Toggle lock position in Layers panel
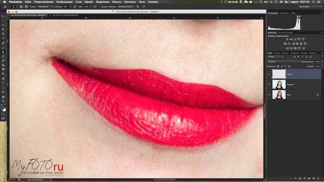324x182 pixels. [x=286, y=66]
